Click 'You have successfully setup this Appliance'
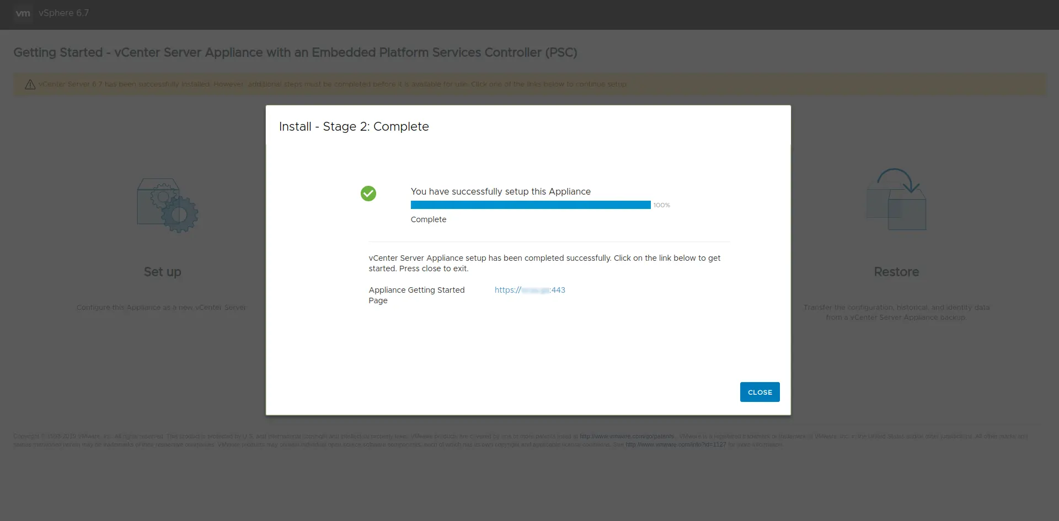The width and height of the screenshot is (1059, 521). pos(500,191)
